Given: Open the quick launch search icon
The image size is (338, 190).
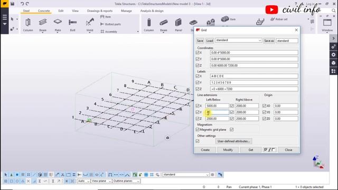Looking at the screenshot, I should click(334, 11).
